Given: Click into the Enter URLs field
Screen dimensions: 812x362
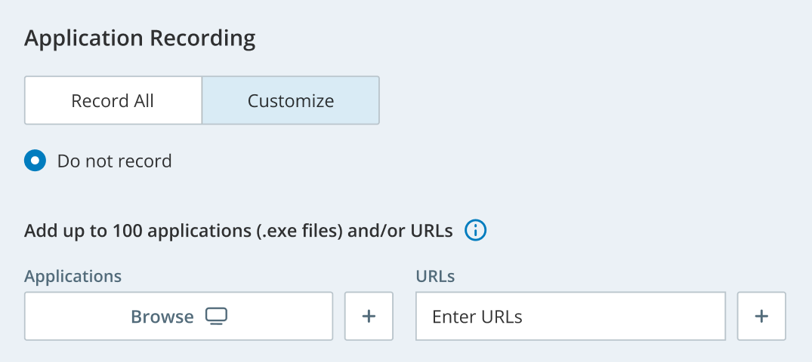Looking at the screenshot, I should click(x=570, y=317).
